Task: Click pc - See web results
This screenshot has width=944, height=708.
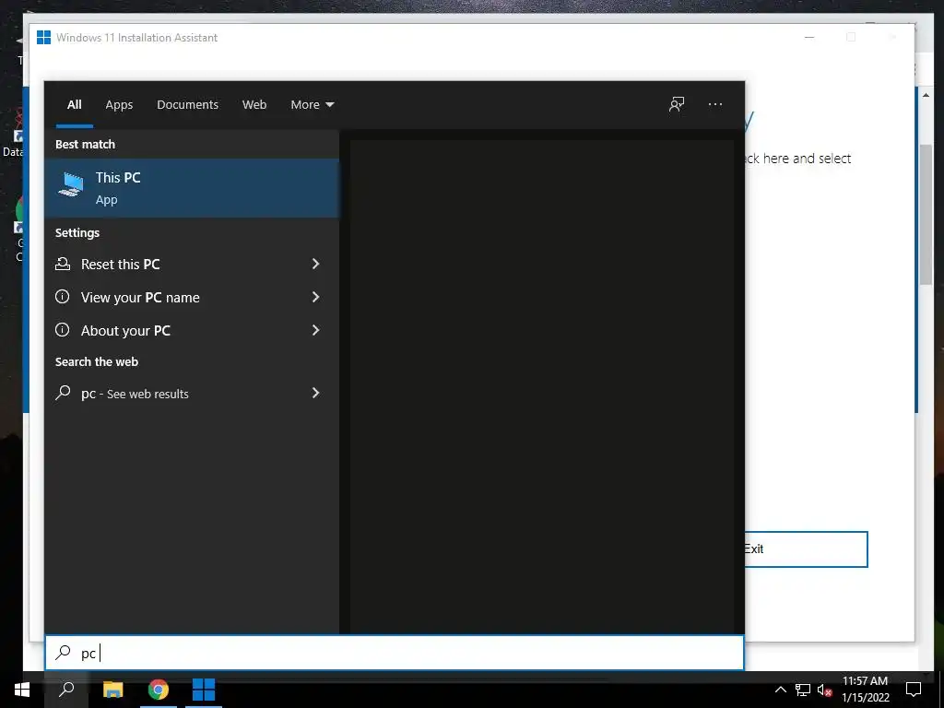Action: 192,393
